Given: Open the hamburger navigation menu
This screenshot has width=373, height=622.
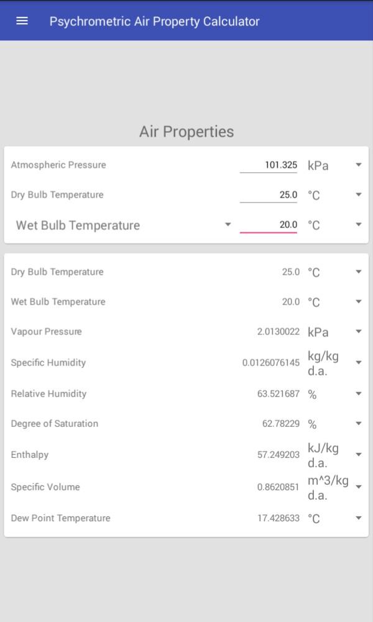Looking at the screenshot, I should coord(22,21).
